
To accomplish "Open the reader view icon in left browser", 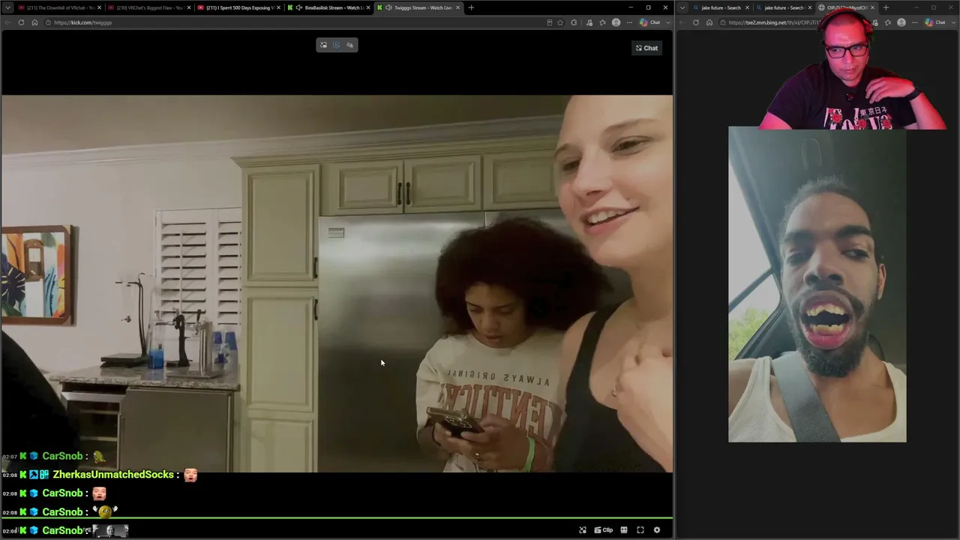I will pyautogui.click(x=549, y=22).
